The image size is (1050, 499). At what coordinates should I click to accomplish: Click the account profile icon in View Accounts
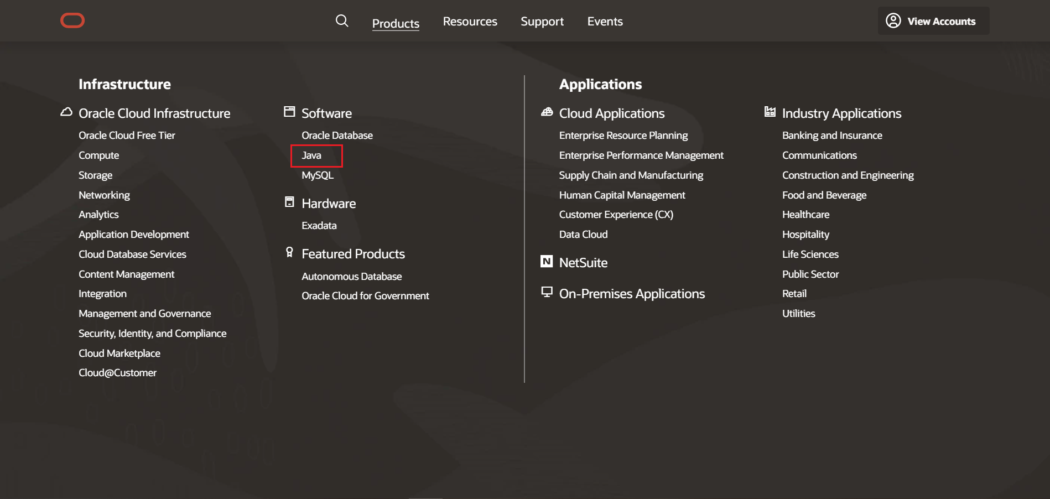pos(893,20)
